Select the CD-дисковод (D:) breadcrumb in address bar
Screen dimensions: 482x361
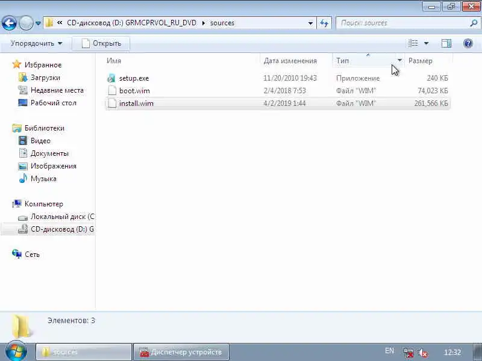point(131,23)
